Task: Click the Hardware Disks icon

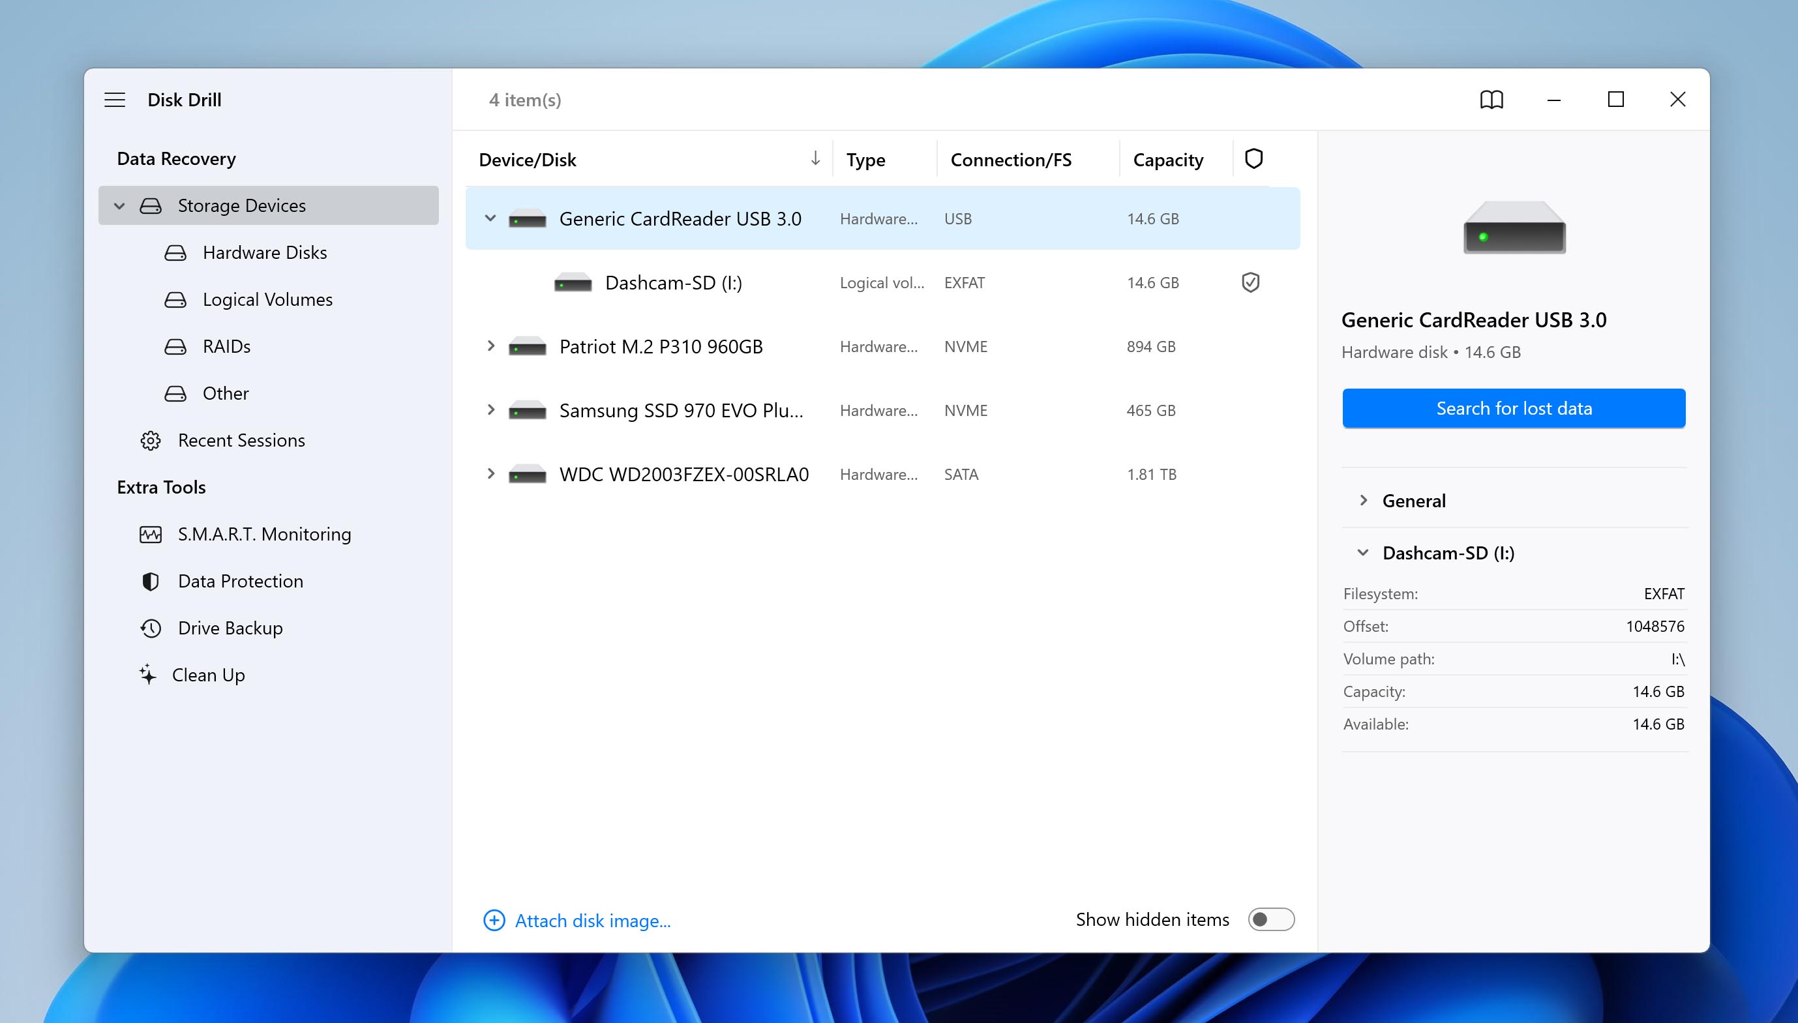Action: point(177,252)
